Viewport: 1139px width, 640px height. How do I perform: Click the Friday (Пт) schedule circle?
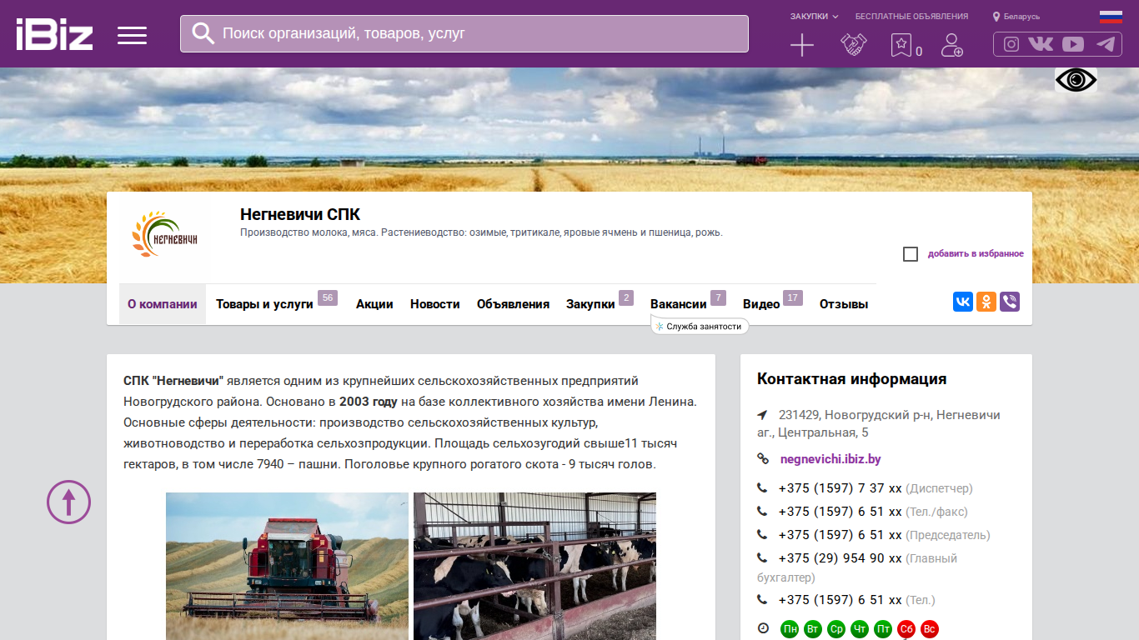(883, 629)
